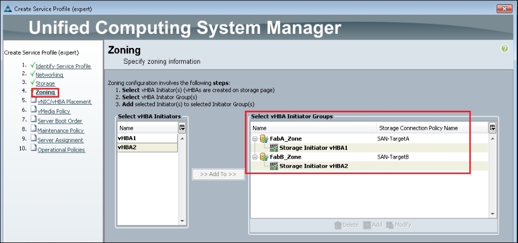Image resolution: width=518 pixels, height=243 pixels.
Task: Click the Maintenance Policy page icon
Action: click(x=33, y=130)
